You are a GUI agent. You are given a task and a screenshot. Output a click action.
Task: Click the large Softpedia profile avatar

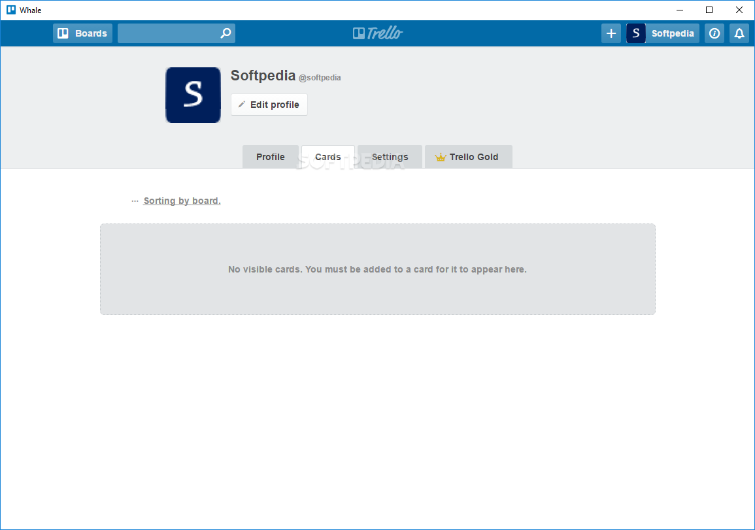tap(193, 95)
